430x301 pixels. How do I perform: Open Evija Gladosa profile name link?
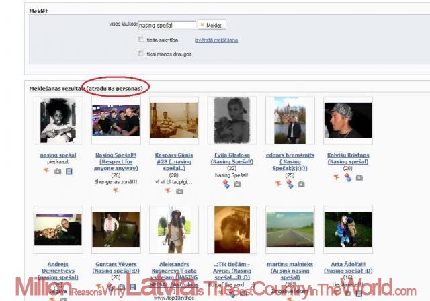tap(231, 155)
